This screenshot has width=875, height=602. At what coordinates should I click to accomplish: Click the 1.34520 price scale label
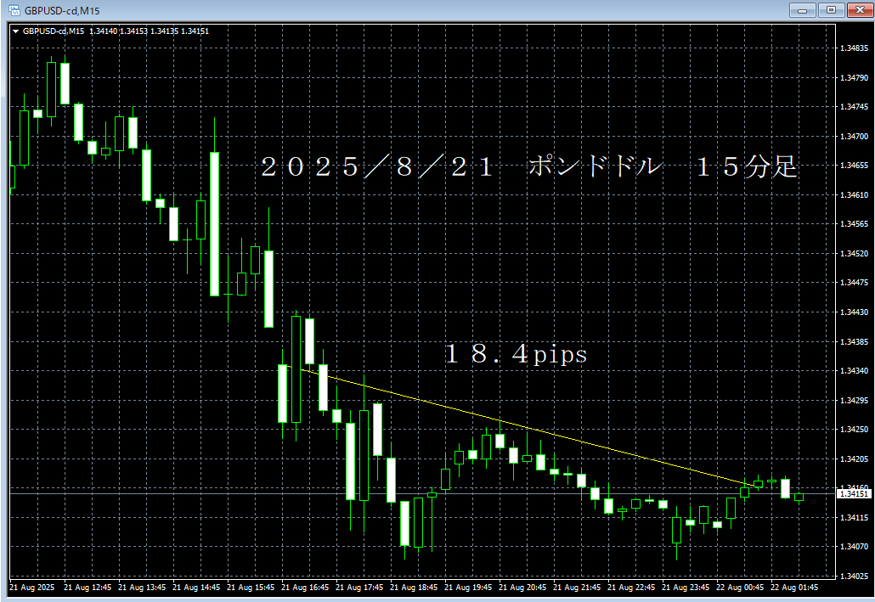(855, 253)
